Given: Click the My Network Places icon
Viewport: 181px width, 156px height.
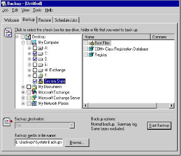Looking at the screenshot, I should 34,103.
